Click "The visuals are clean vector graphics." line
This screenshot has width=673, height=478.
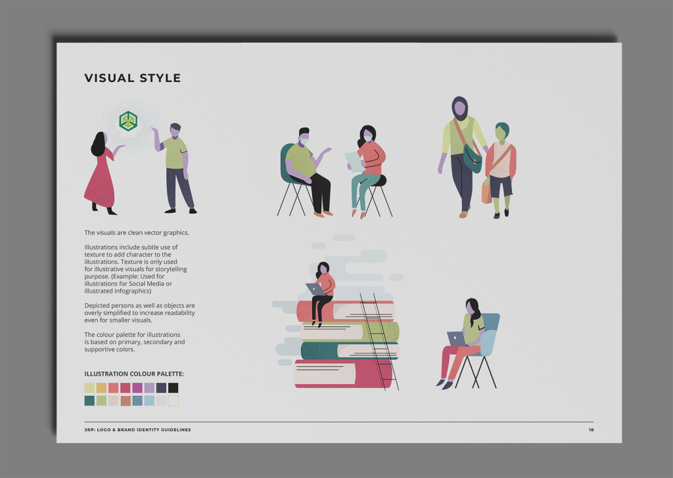(137, 233)
